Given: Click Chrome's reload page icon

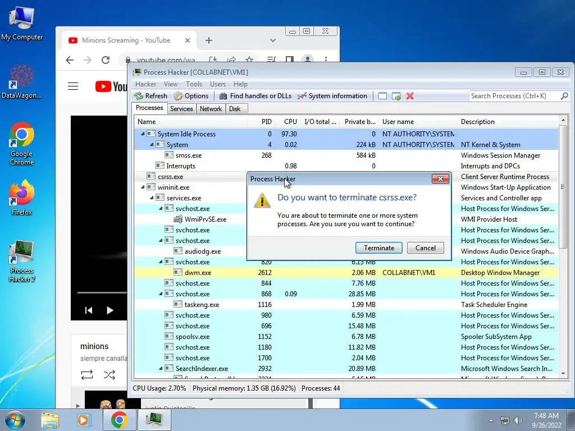Looking at the screenshot, I should [106, 59].
